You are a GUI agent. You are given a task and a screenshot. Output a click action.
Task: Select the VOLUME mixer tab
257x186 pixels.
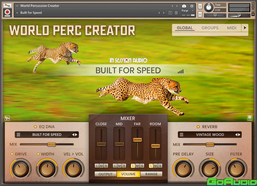(x=128, y=174)
